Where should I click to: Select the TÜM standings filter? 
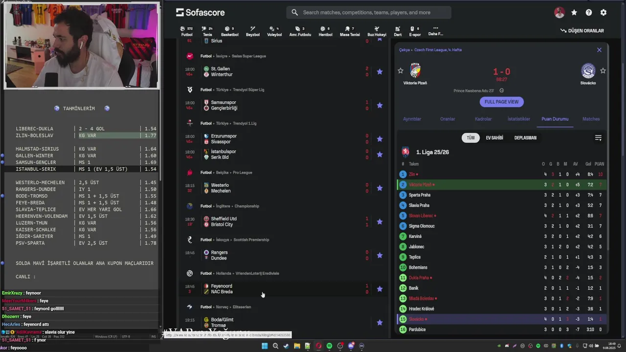coord(470,138)
